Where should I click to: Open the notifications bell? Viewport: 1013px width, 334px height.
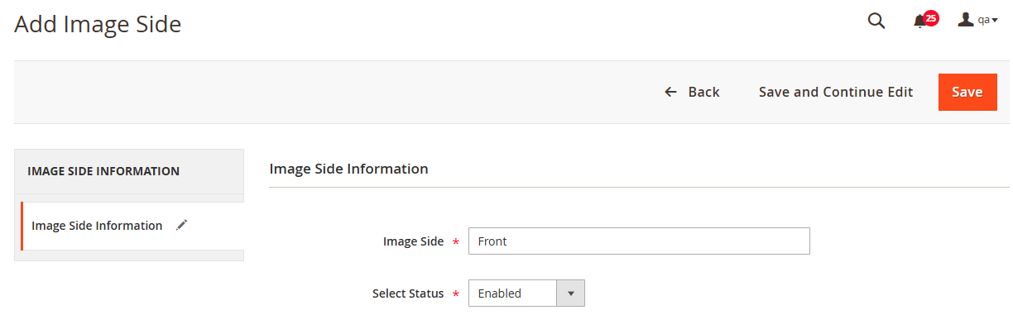pyautogui.click(x=919, y=22)
